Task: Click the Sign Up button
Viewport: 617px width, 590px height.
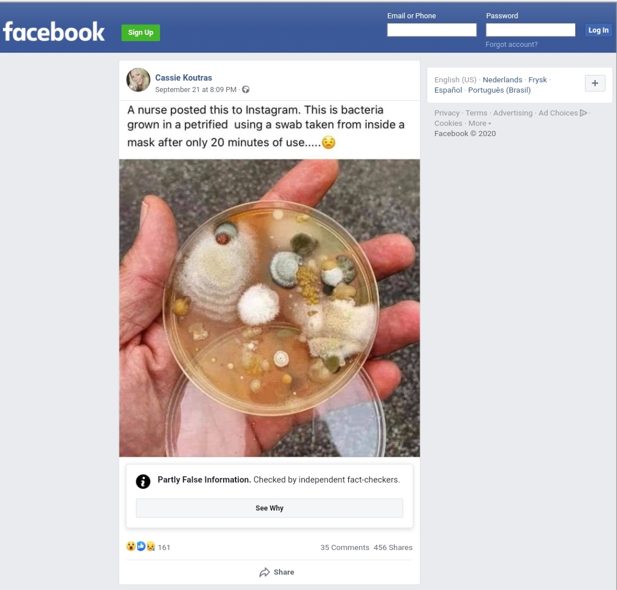Action: (141, 33)
